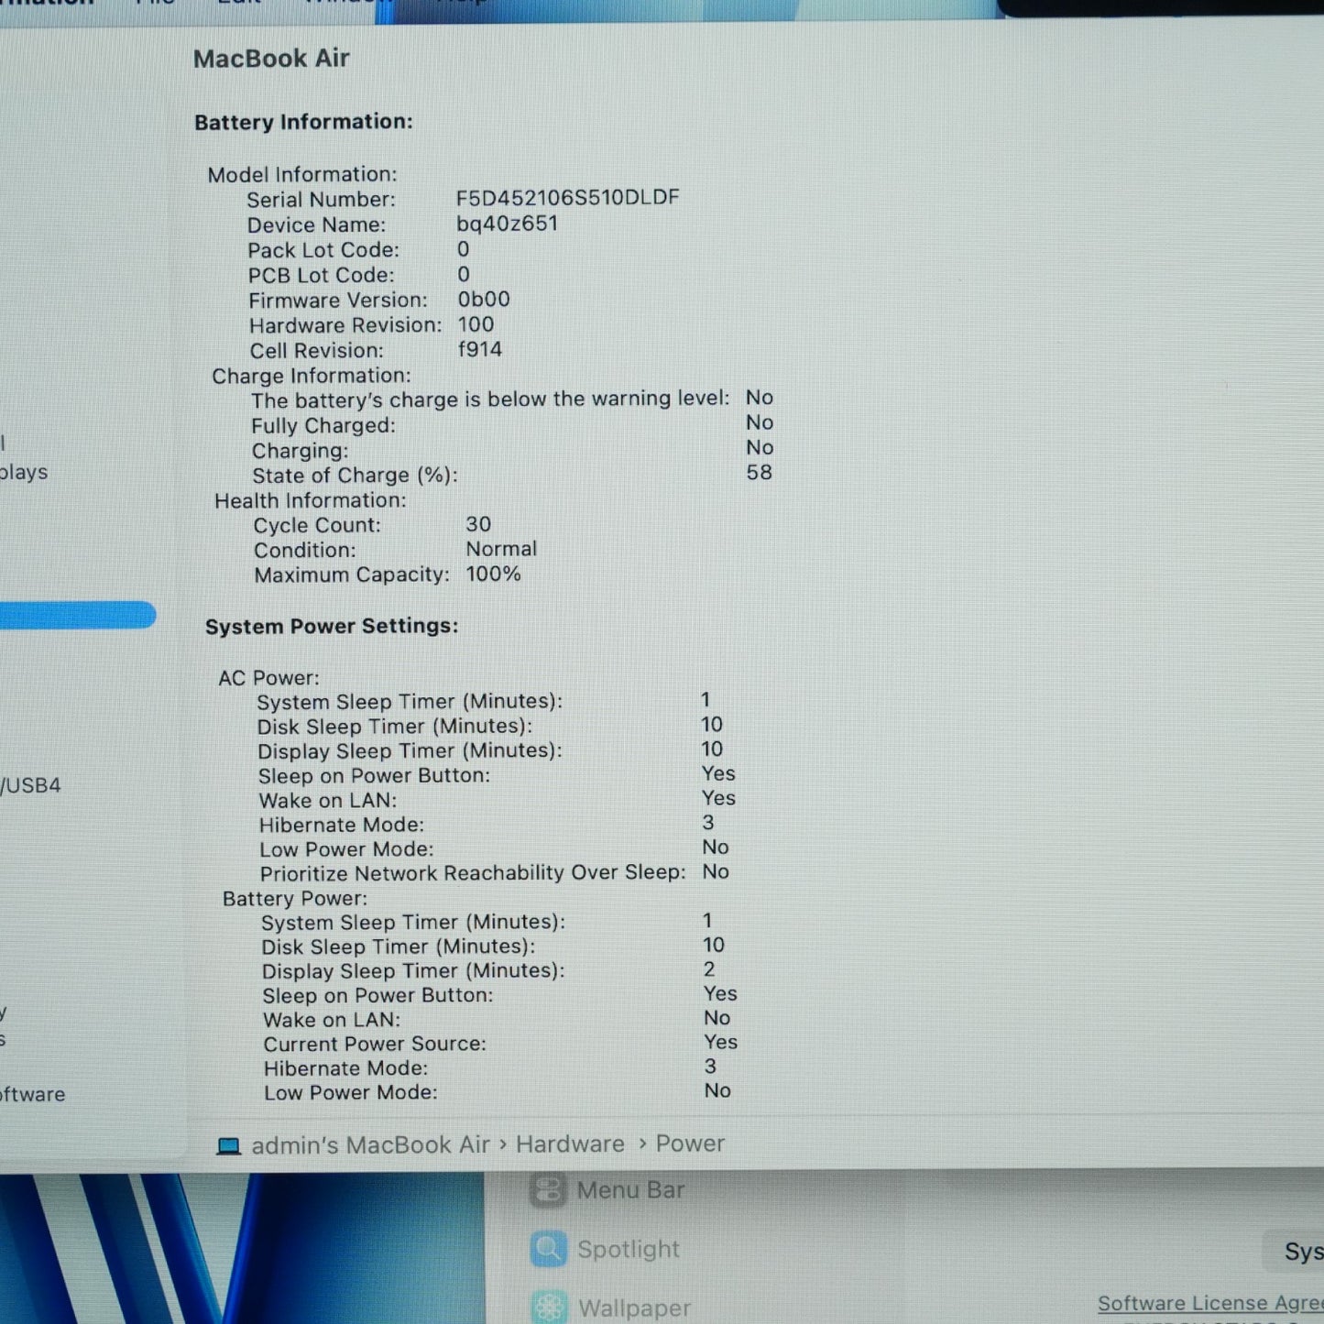Click Sleep on Power Button label under Battery Power
The width and height of the screenshot is (1324, 1324).
(x=378, y=996)
